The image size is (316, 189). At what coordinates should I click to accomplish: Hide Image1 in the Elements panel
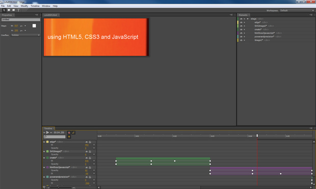pos(241,40)
